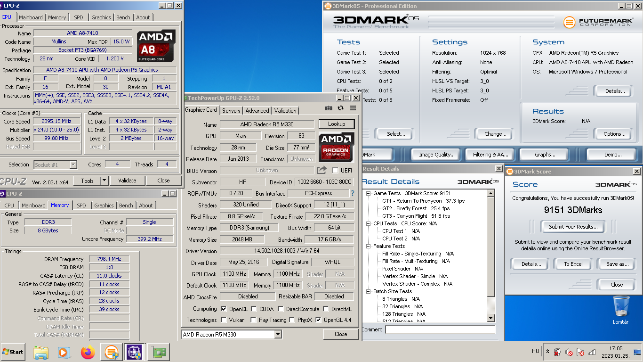Click the GPU-Z screenshot camera icon
The image size is (643, 362).
coord(329,108)
